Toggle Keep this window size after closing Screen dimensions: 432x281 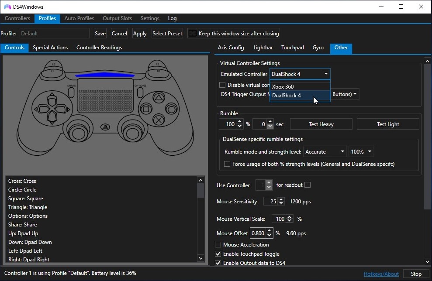click(x=193, y=33)
